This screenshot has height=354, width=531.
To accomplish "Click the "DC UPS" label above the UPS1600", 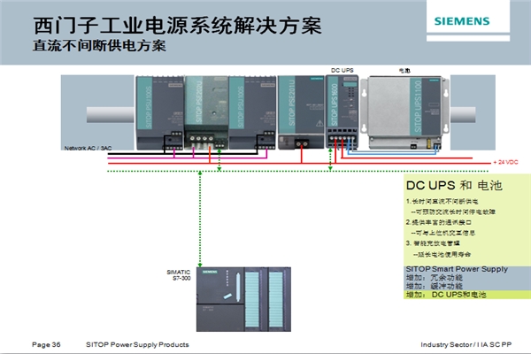I will coord(342,70).
